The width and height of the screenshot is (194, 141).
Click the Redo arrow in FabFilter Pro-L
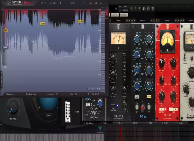point(45,3)
